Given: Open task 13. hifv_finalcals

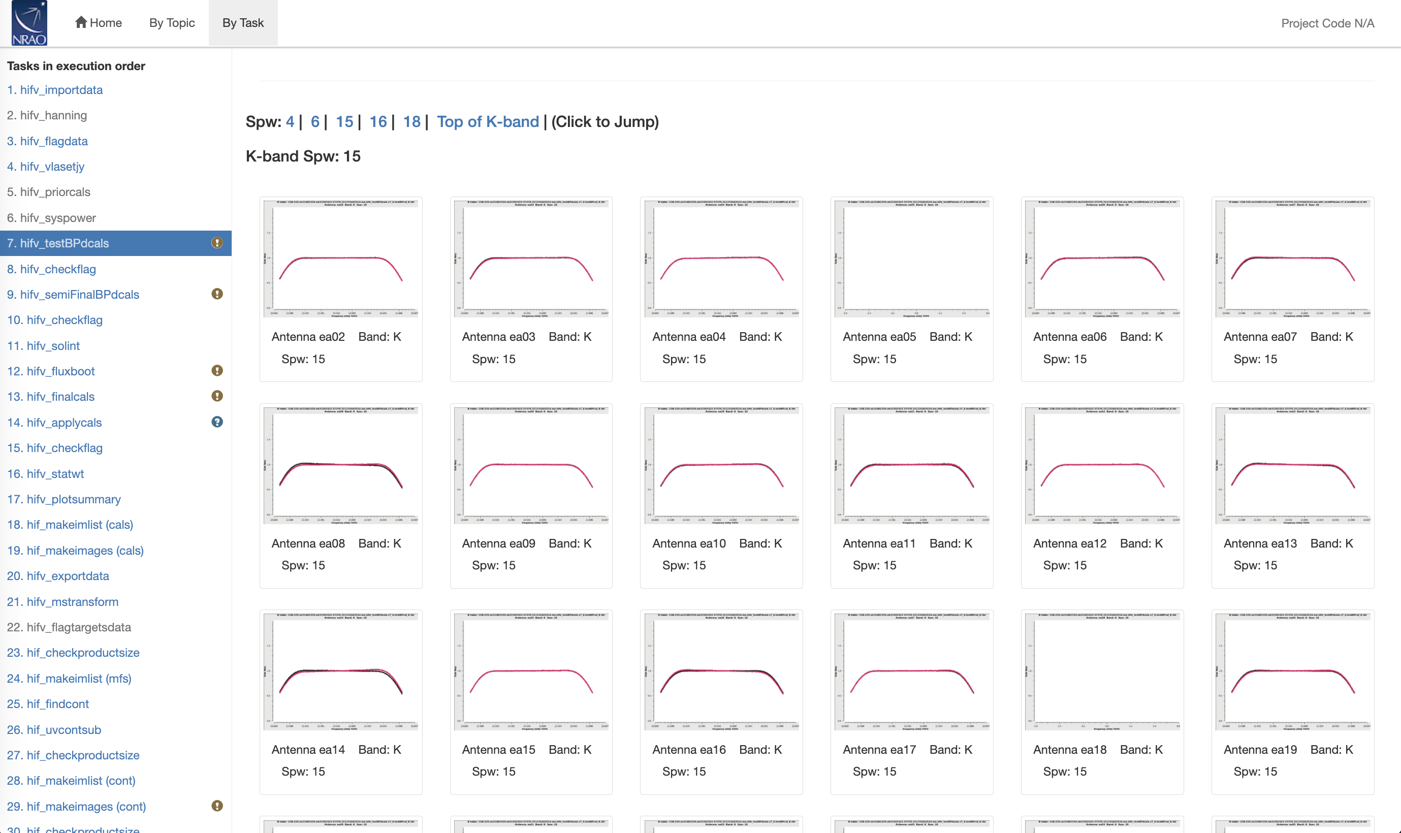Looking at the screenshot, I should (x=50, y=397).
